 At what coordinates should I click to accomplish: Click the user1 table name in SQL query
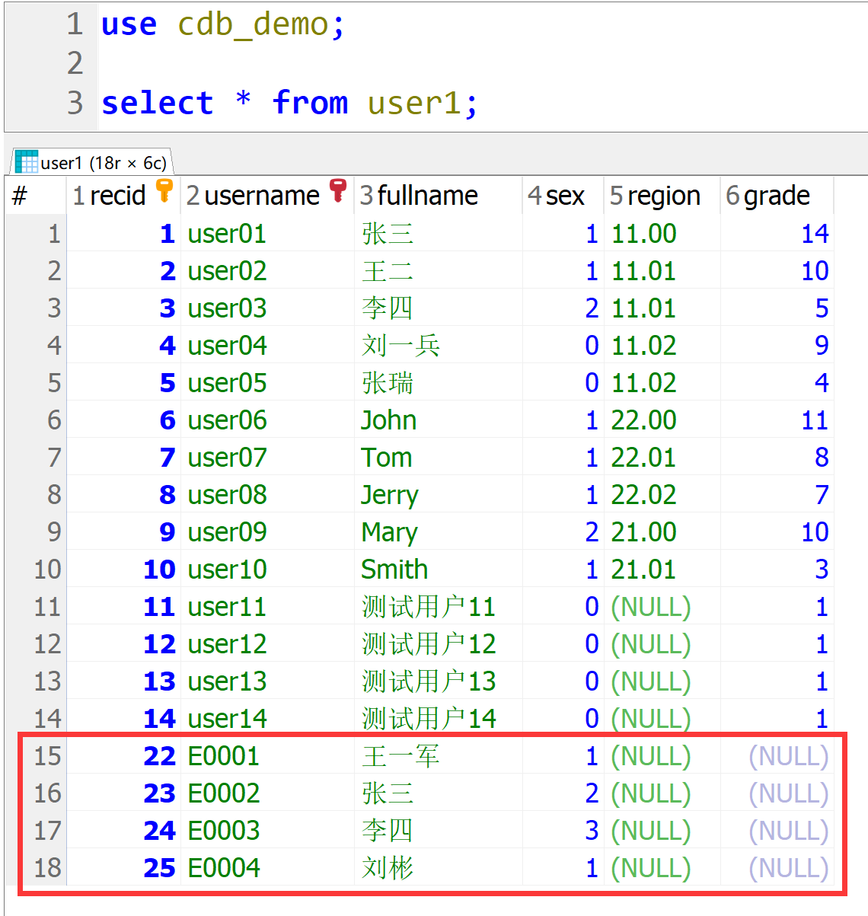(x=414, y=103)
